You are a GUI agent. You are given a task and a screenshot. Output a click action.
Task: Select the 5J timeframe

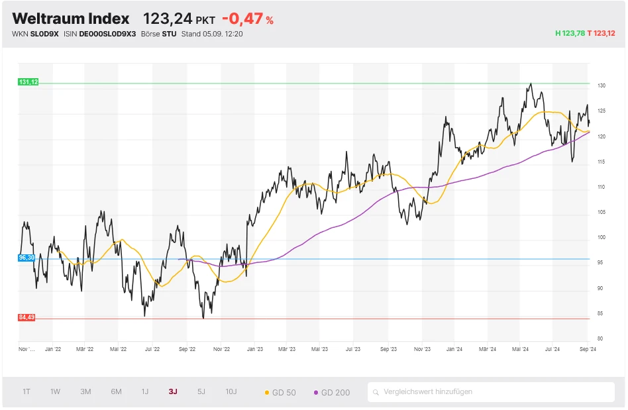(200, 391)
